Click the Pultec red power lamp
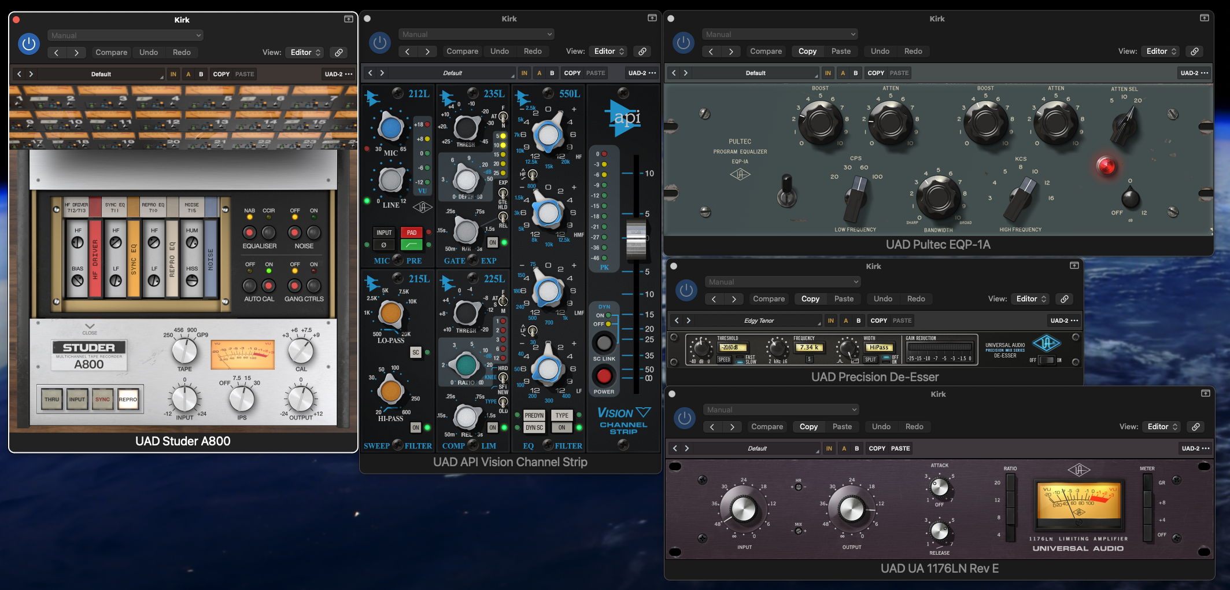 coord(1106,166)
